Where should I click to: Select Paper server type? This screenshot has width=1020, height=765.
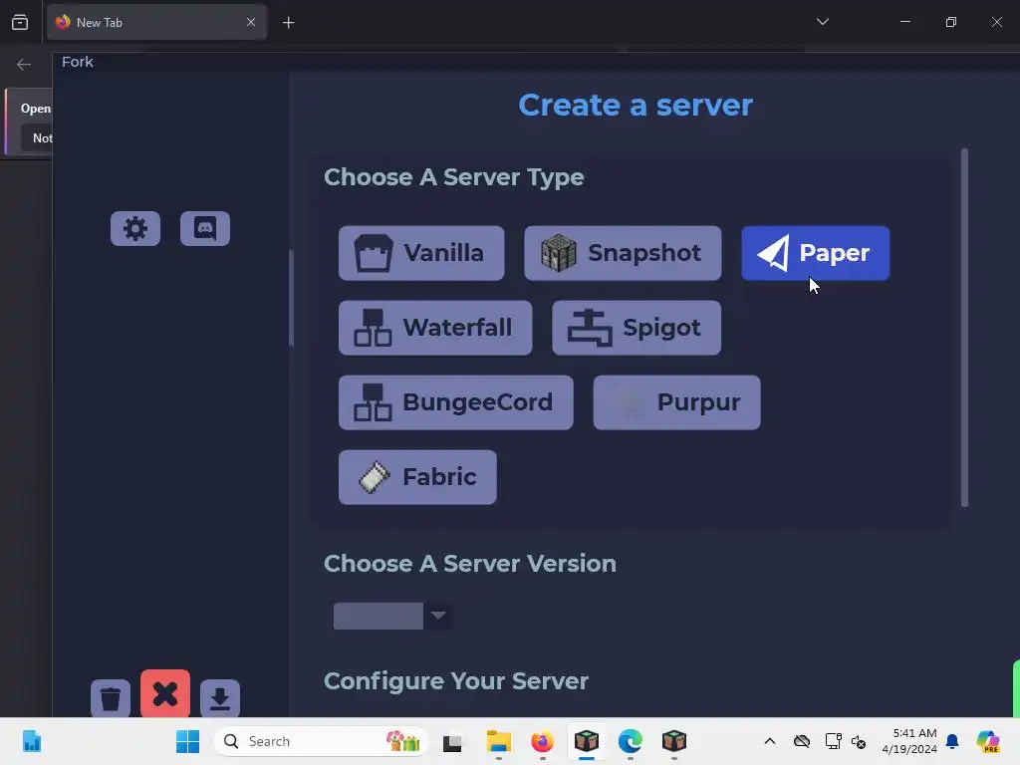pyautogui.click(x=815, y=253)
